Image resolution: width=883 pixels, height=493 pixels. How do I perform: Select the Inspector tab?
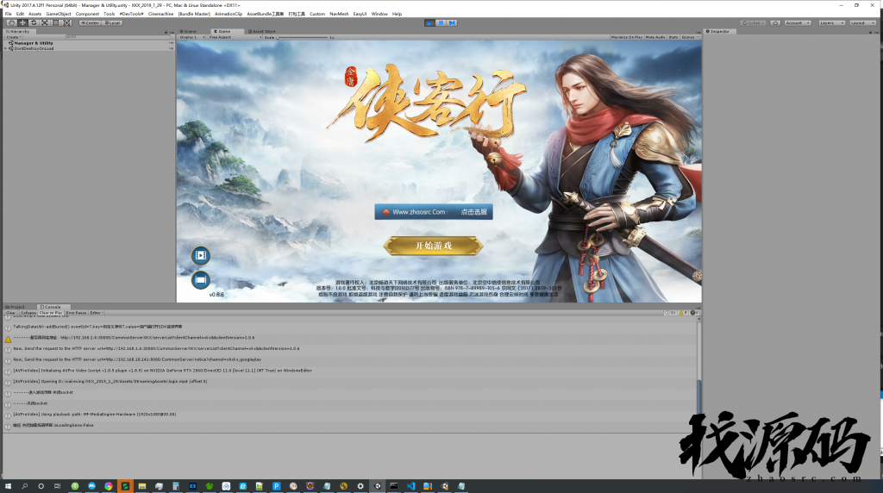pyautogui.click(x=718, y=32)
